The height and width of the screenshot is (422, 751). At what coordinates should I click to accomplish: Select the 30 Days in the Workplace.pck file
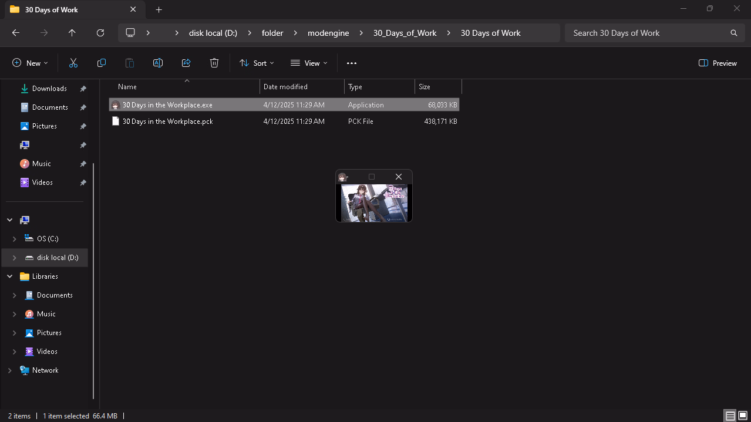click(x=167, y=121)
